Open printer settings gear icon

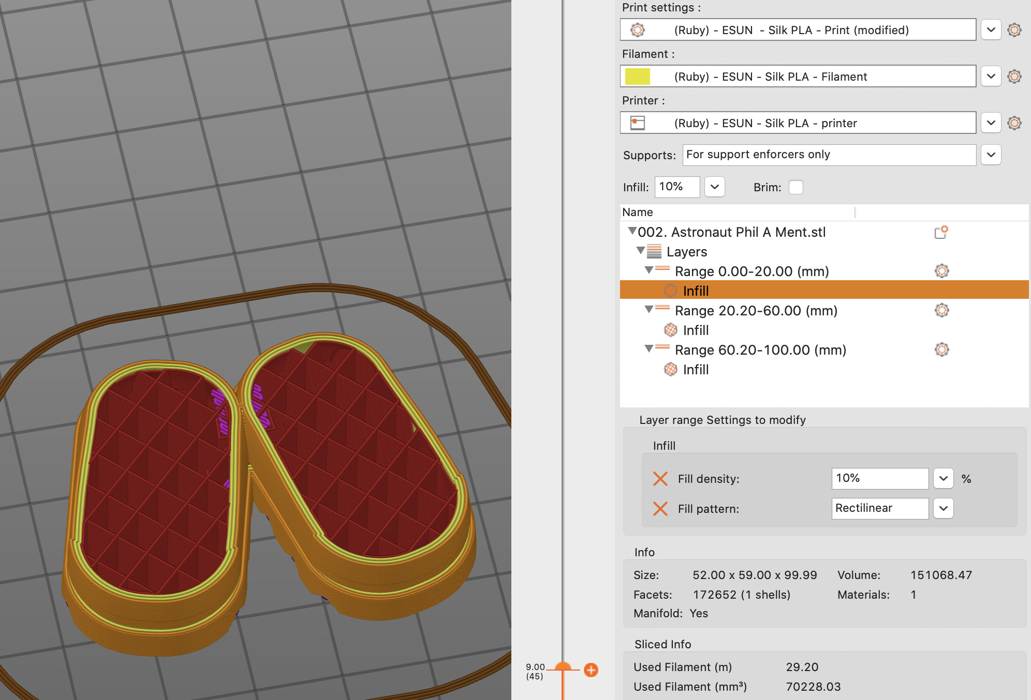[x=1014, y=123]
